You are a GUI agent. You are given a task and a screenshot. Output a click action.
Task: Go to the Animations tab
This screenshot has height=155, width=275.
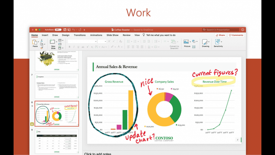[96, 35]
